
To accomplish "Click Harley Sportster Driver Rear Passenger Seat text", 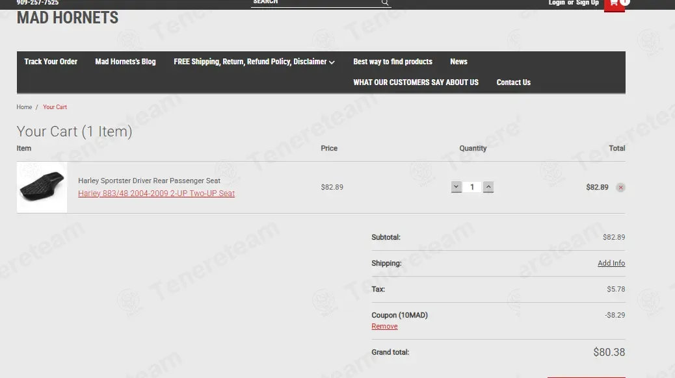I will [x=149, y=181].
